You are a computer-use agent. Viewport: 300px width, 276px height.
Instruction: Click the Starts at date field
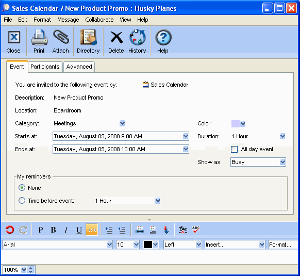(x=121, y=136)
